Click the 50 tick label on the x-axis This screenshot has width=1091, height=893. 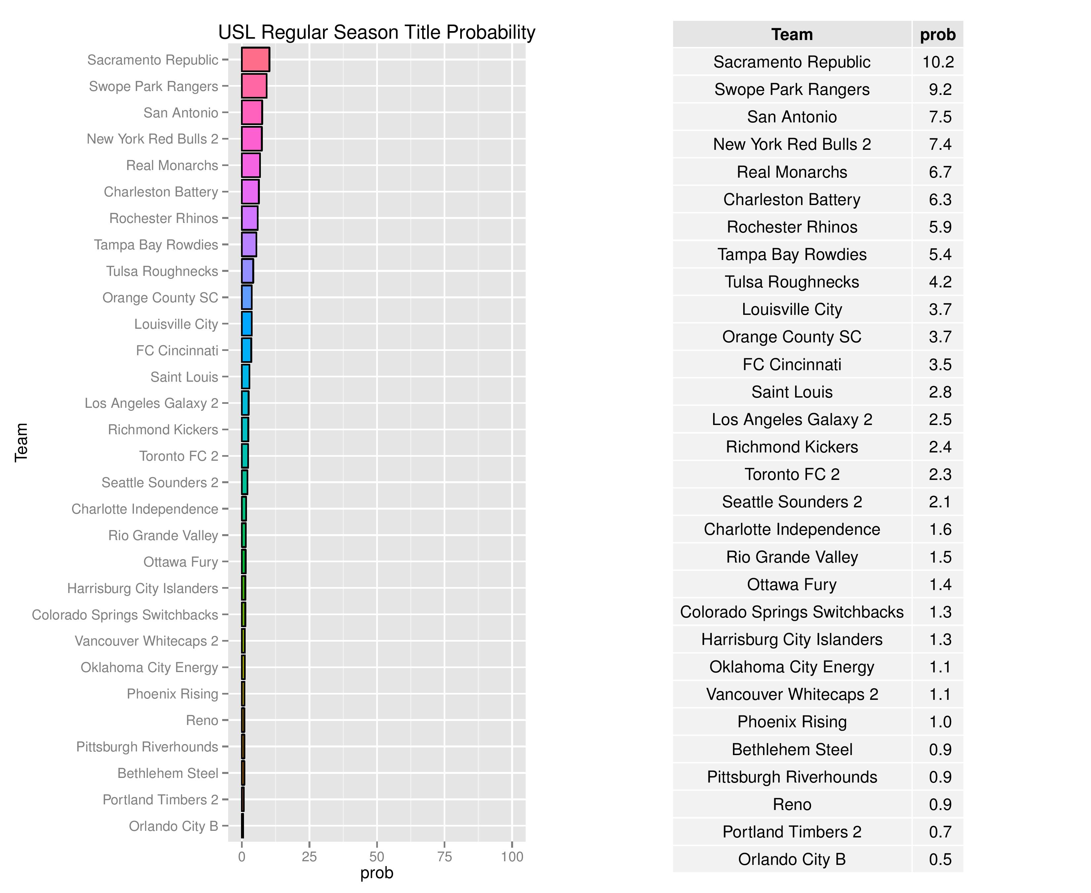click(x=377, y=857)
